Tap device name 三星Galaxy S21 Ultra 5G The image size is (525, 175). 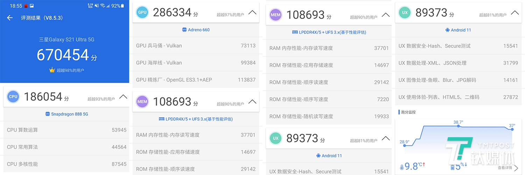click(x=66, y=40)
